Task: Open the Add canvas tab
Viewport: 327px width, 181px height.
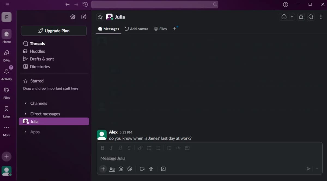Action: 137,29
